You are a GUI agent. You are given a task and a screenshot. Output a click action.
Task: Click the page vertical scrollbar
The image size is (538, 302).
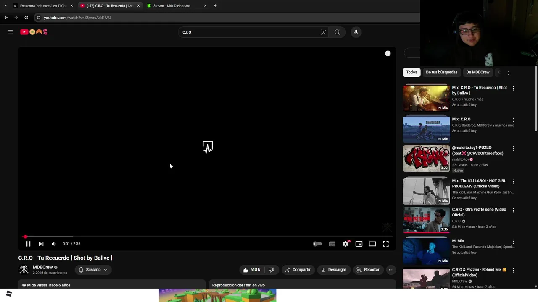(x=536, y=99)
